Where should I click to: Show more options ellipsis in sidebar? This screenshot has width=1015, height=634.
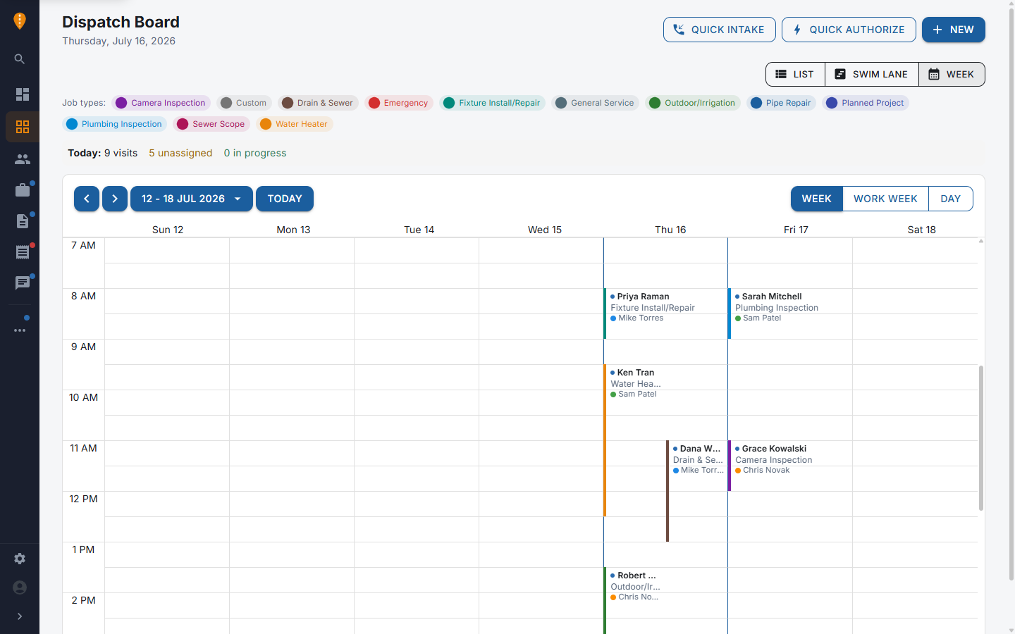click(x=20, y=330)
